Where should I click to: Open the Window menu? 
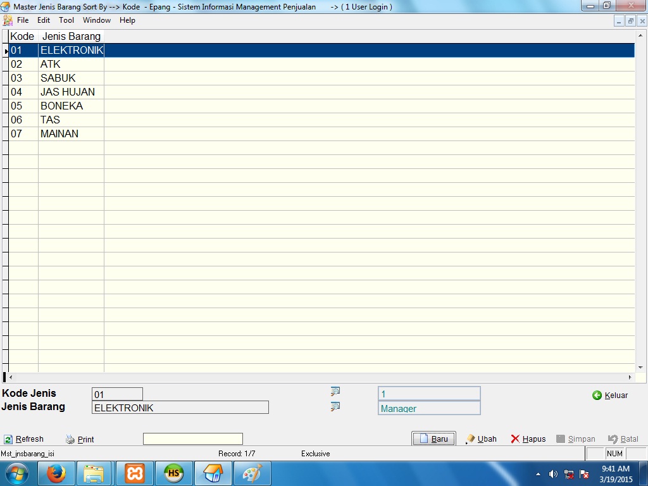point(97,20)
